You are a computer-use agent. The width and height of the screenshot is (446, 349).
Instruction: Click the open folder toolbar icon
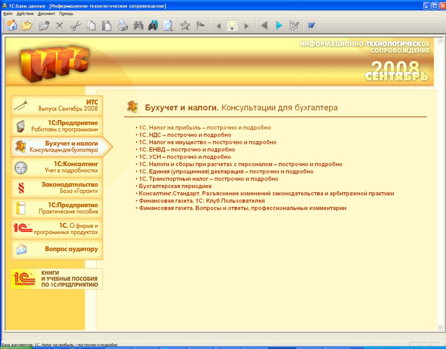(27, 26)
